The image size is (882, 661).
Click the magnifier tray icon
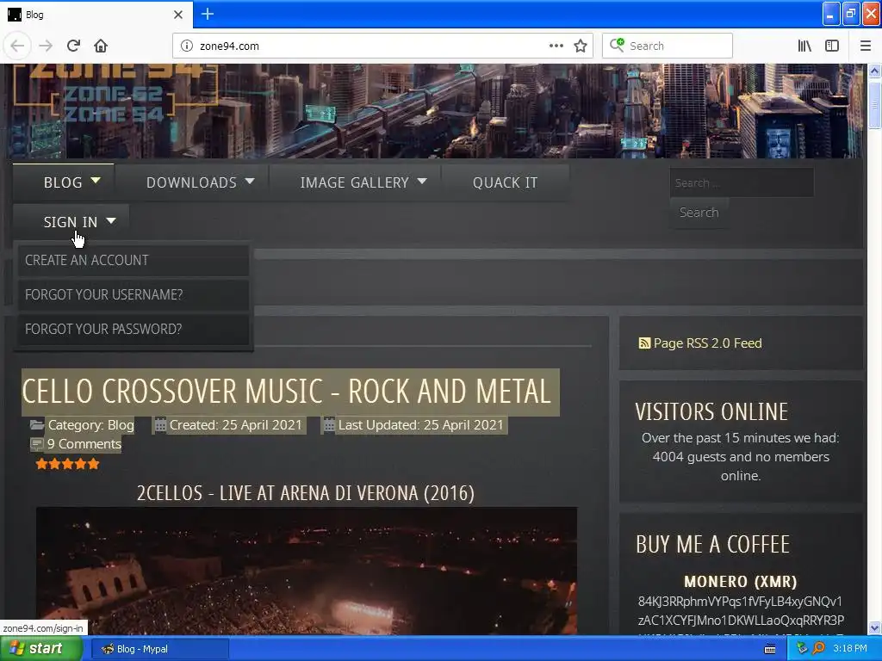coord(819,649)
